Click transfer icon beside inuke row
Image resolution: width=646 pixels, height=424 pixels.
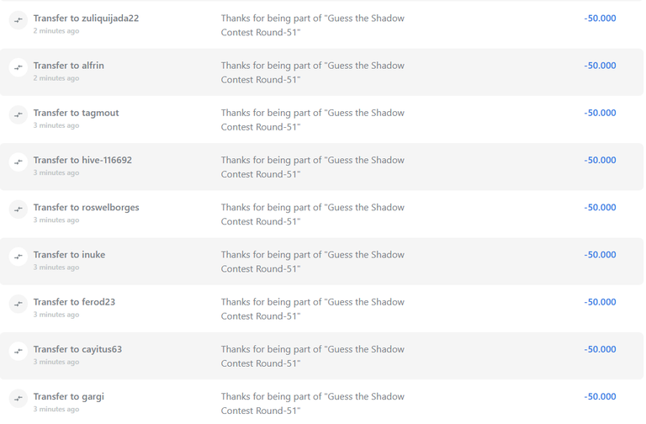19,257
